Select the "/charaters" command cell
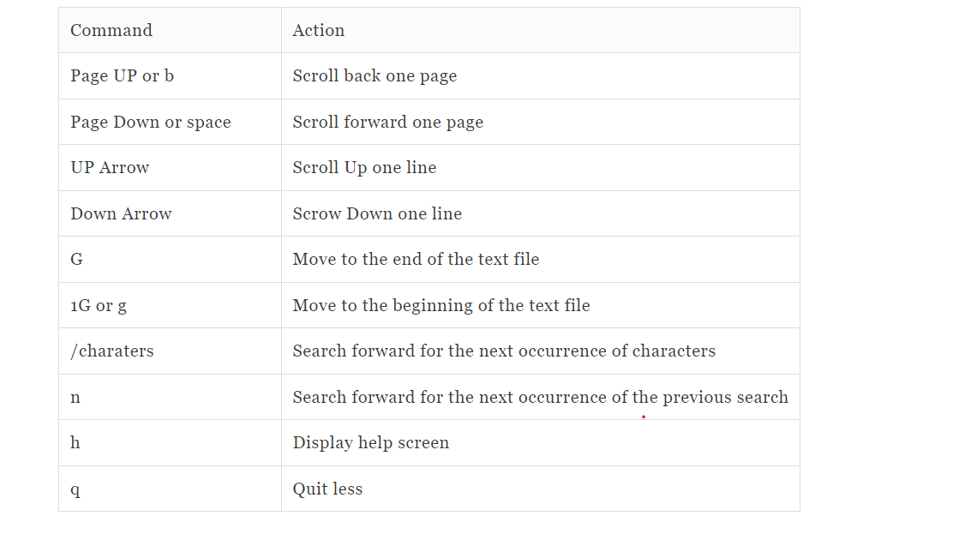Screen dimensions: 953x534 [x=112, y=351]
